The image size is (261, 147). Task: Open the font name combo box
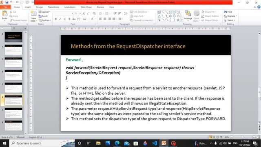(x=64, y=13)
